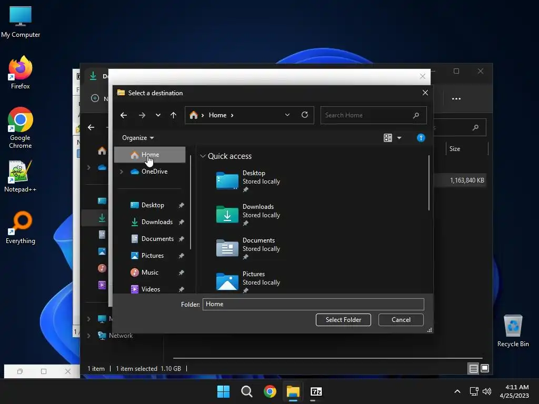Viewport: 539px width, 404px height.
Task: Click the 1,163,840 KB size cell
Action: point(467,180)
